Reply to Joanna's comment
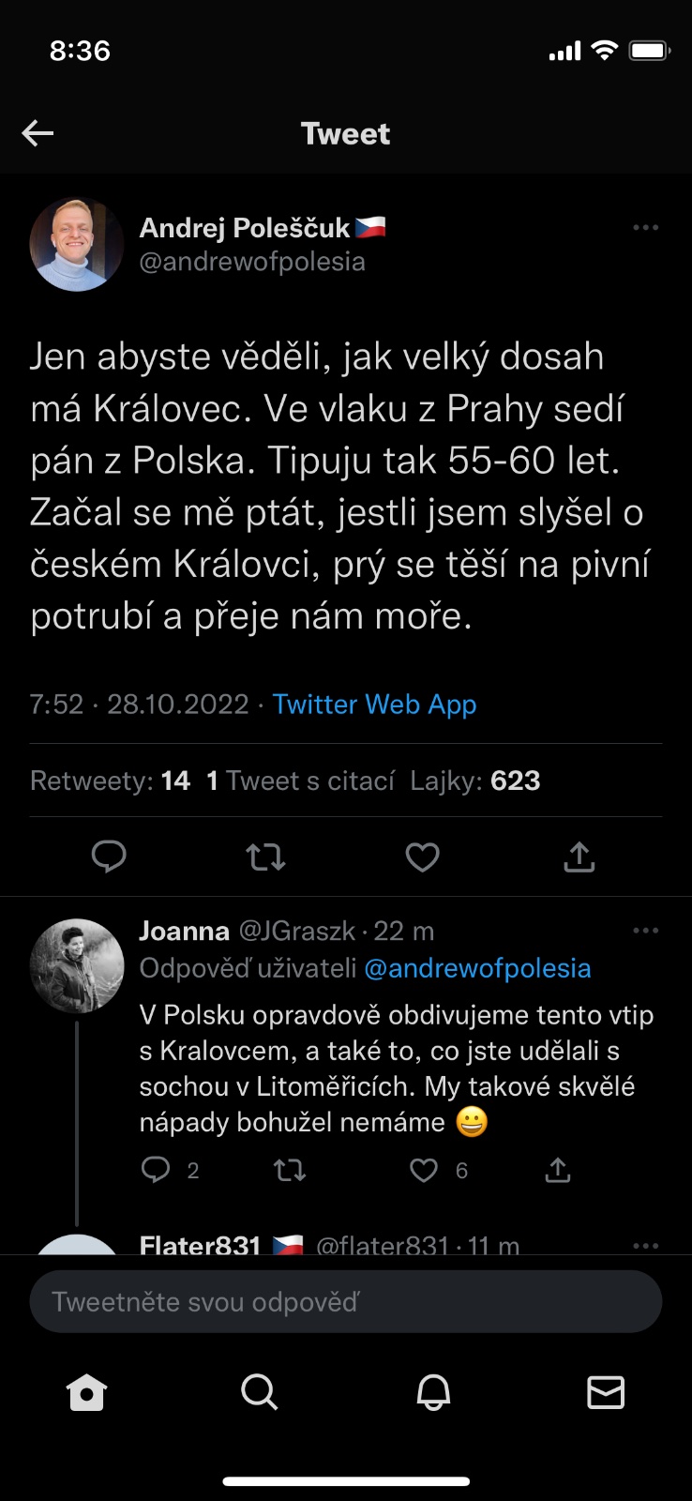The image size is (692, 1501). pyautogui.click(x=156, y=1170)
